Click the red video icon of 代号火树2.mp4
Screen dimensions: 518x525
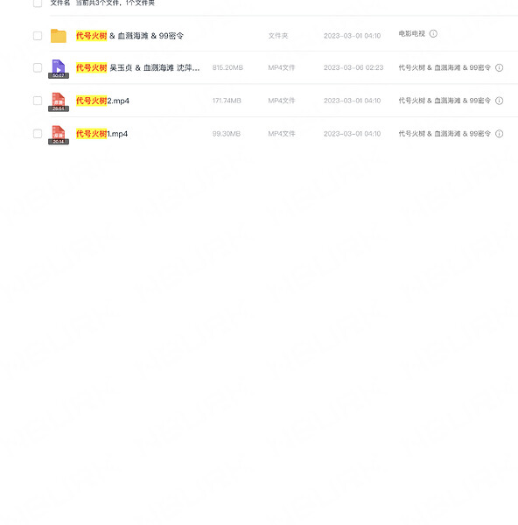click(x=59, y=101)
